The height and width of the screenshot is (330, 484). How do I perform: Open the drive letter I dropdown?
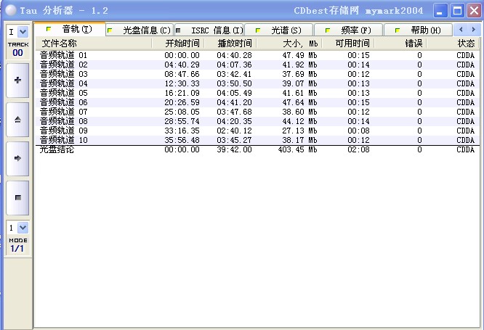(x=23, y=31)
